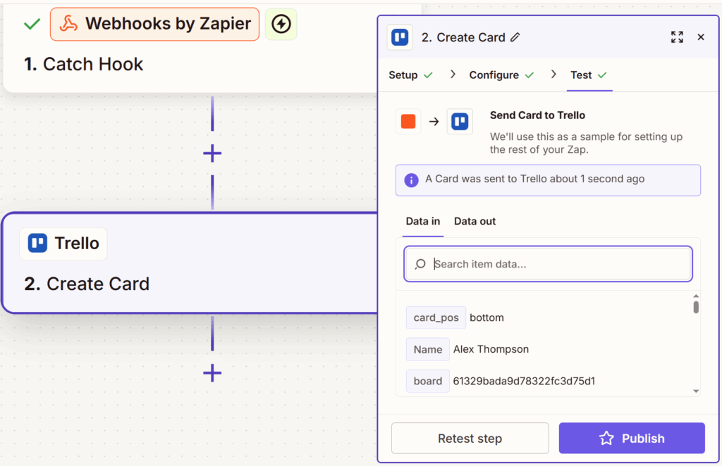Image resolution: width=722 pixels, height=466 pixels.
Task: Expand the chevron between Setup and Configure
Action: coord(452,75)
